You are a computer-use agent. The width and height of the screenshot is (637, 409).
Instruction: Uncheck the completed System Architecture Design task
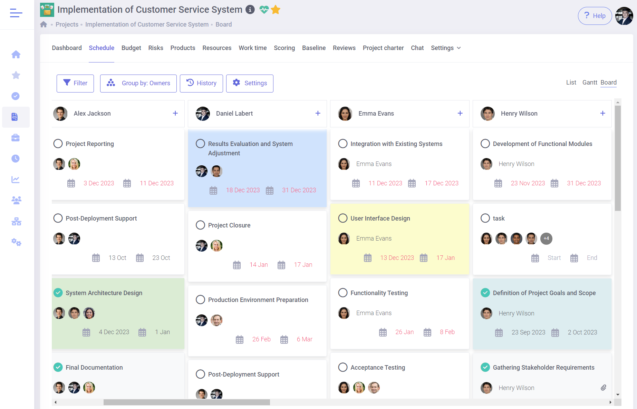click(58, 293)
